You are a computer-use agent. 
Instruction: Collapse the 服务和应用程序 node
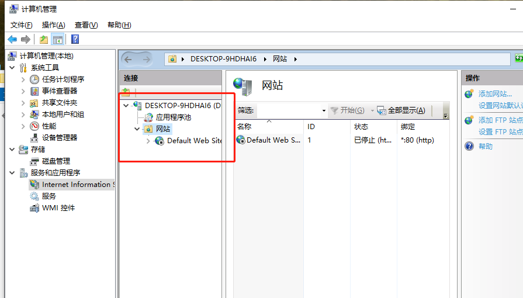(12, 173)
